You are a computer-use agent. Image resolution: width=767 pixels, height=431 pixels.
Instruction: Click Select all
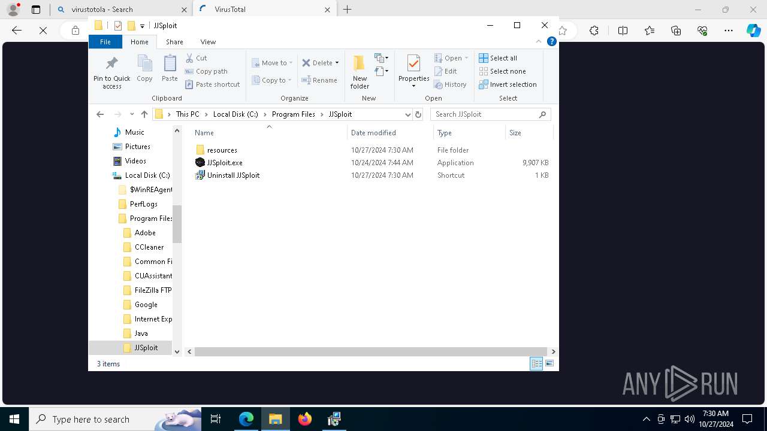coord(498,58)
